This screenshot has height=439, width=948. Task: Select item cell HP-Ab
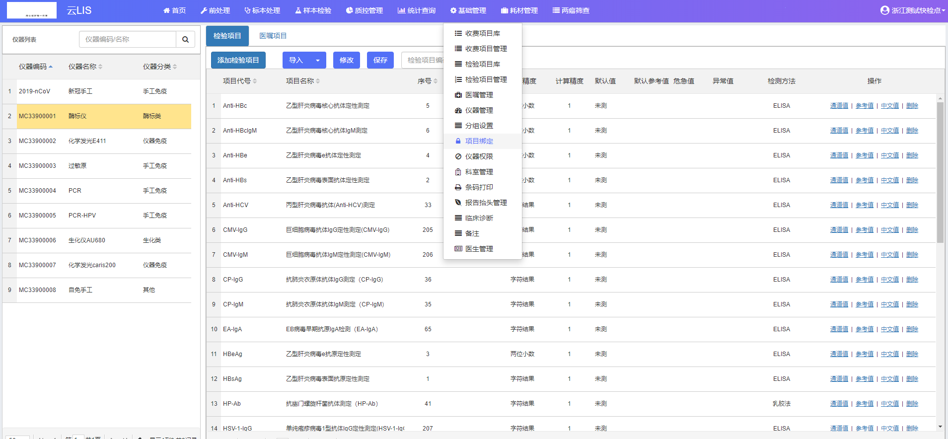(232, 404)
